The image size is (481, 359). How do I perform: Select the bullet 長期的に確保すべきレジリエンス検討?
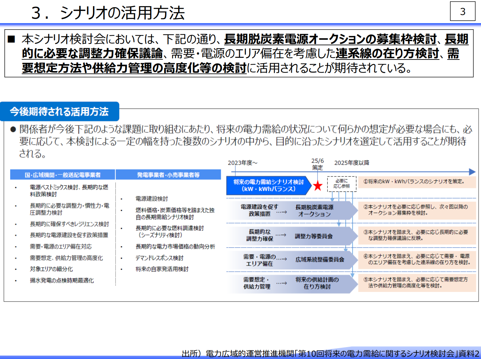pos(69,224)
